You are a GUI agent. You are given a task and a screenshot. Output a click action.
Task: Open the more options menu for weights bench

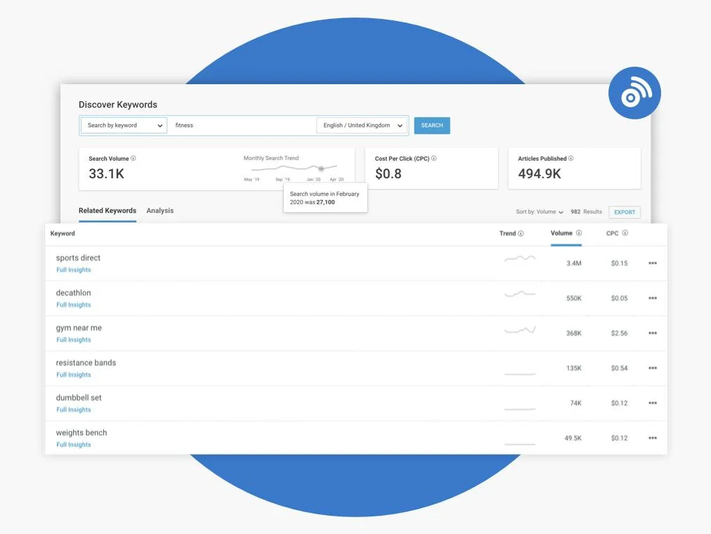click(x=653, y=438)
